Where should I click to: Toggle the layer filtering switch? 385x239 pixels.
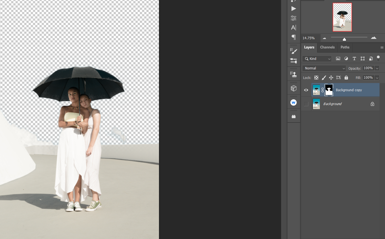pos(378,58)
